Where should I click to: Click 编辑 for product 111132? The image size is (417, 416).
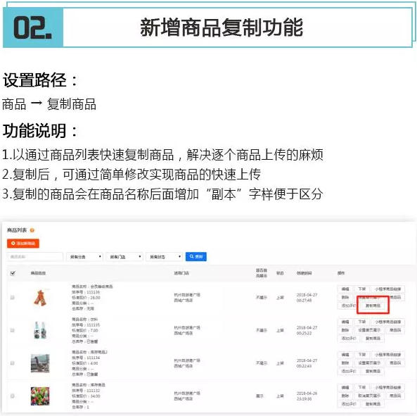click(x=345, y=388)
